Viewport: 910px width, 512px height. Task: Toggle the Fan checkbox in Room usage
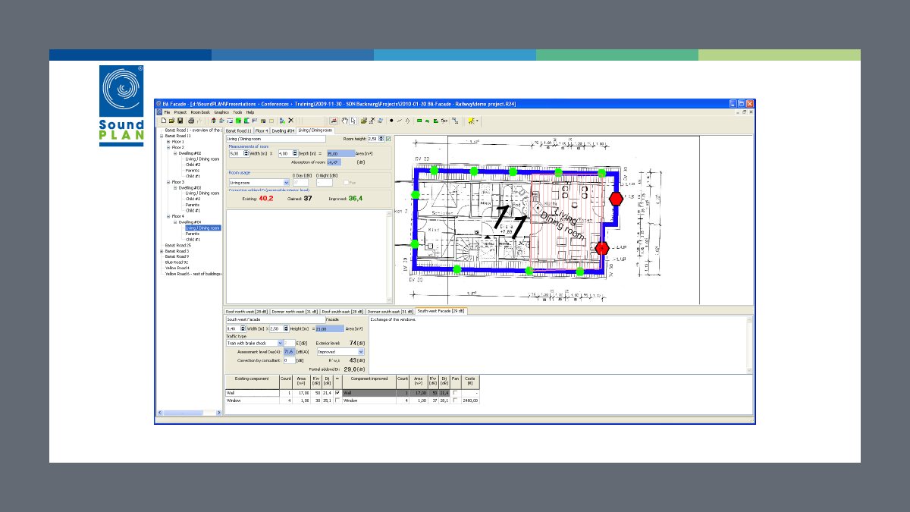(347, 182)
